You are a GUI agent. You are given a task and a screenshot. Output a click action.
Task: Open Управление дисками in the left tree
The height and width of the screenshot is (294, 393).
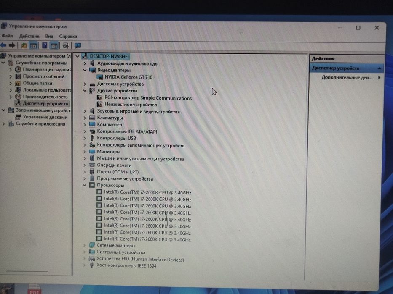pyautogui.click(x=45, y=117)
